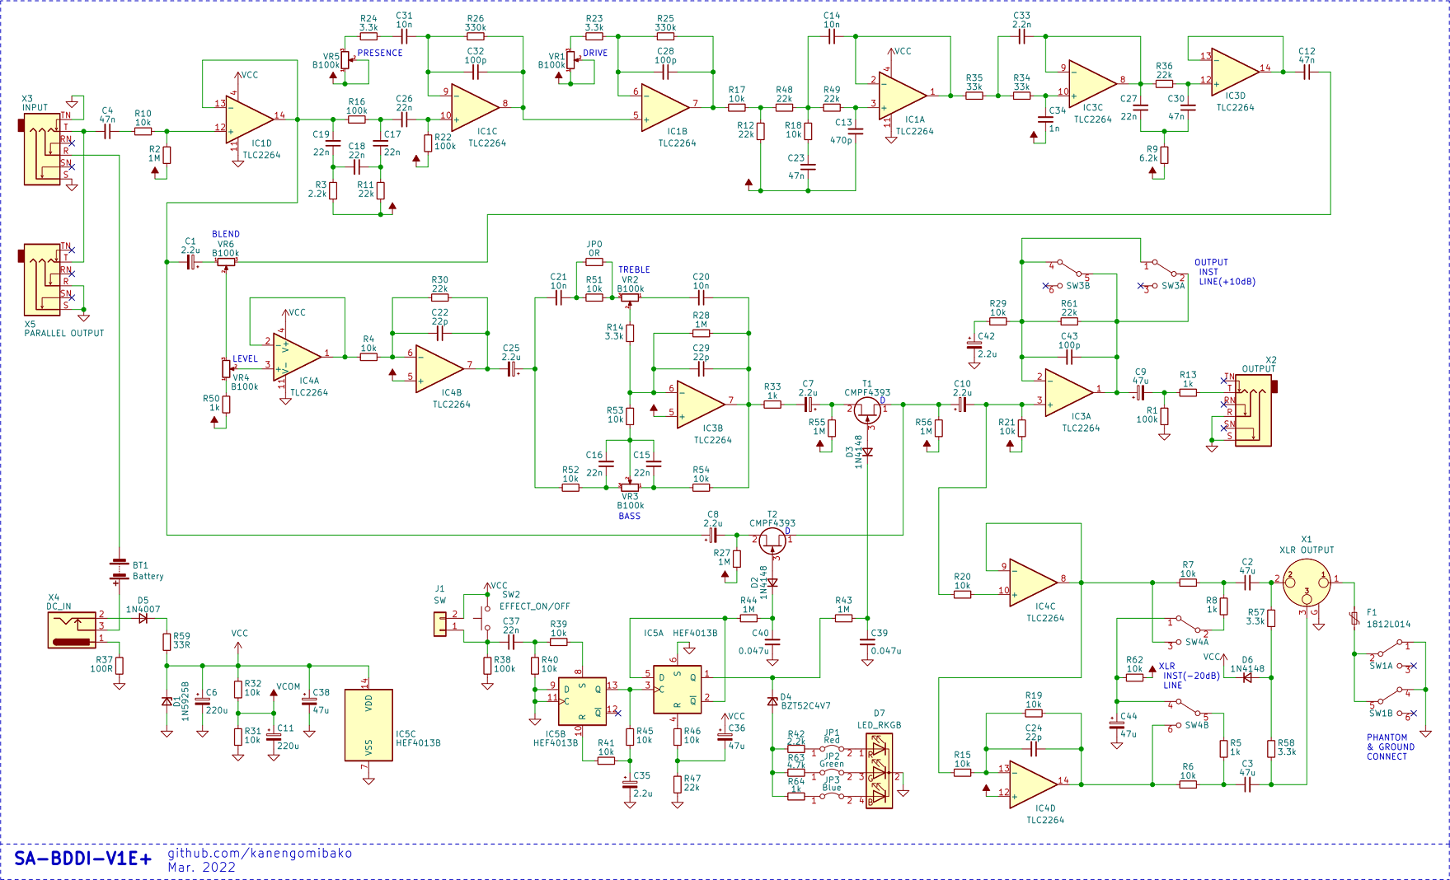The image size is (1450, 880).
Task: Select the X2 output jack symbol
Action: point(1255,410)
